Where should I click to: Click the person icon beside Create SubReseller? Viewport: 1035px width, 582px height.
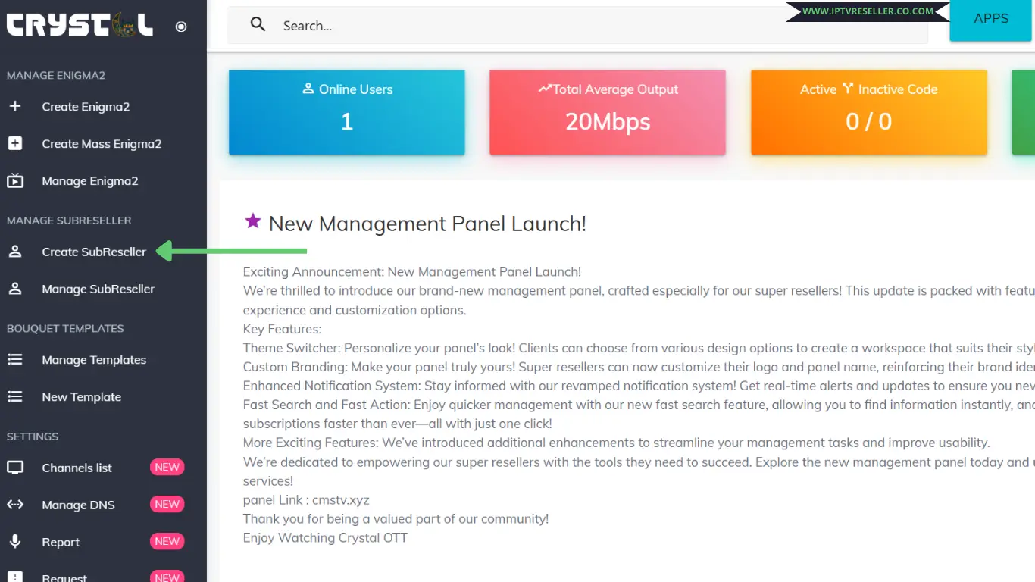15,252
